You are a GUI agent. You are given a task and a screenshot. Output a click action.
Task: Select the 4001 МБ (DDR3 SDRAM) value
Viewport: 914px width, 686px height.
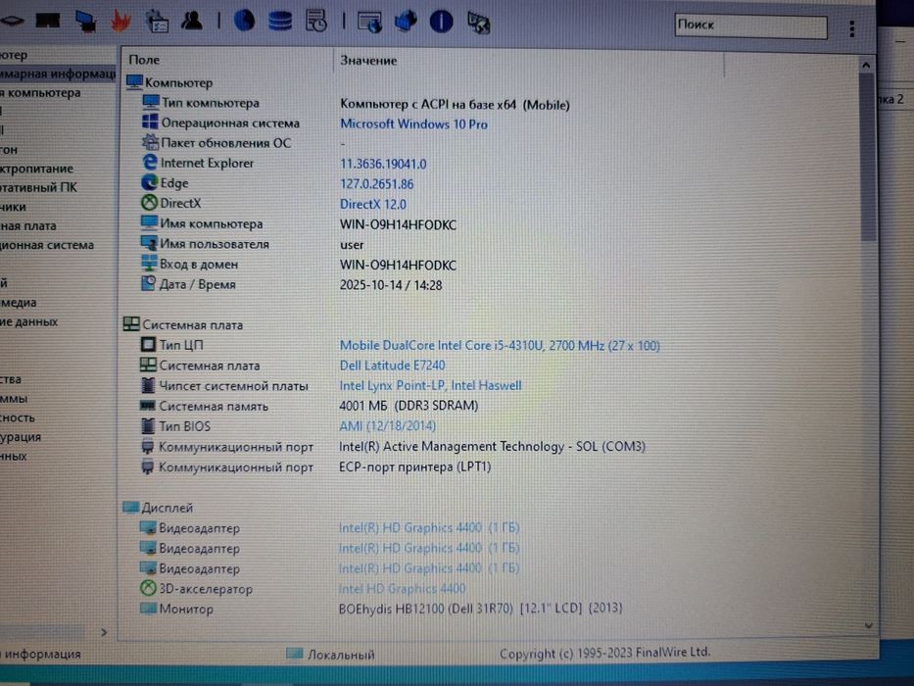(x=409, y=406)
